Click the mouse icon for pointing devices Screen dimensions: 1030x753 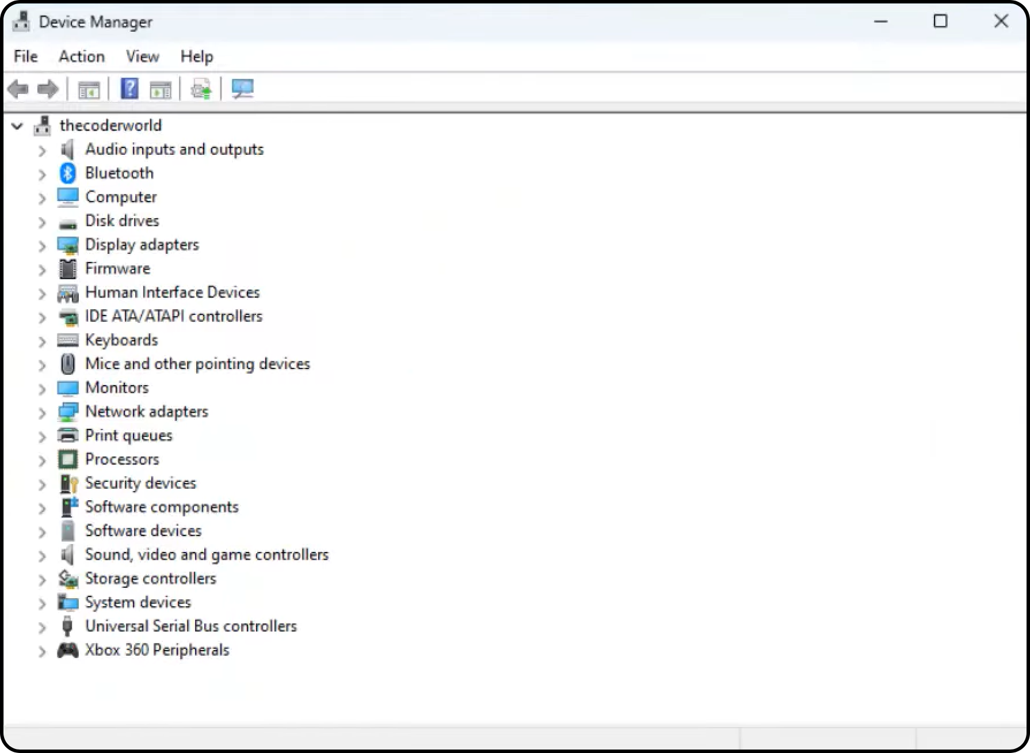[x=68, y=364]
